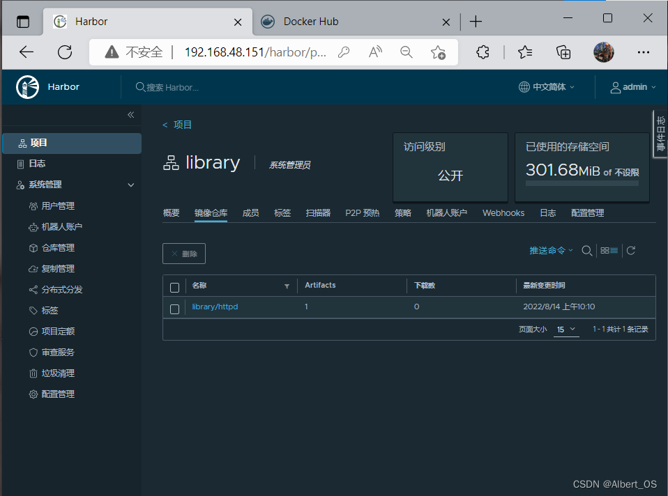Click the zoom magnifier in address bar

407,52
